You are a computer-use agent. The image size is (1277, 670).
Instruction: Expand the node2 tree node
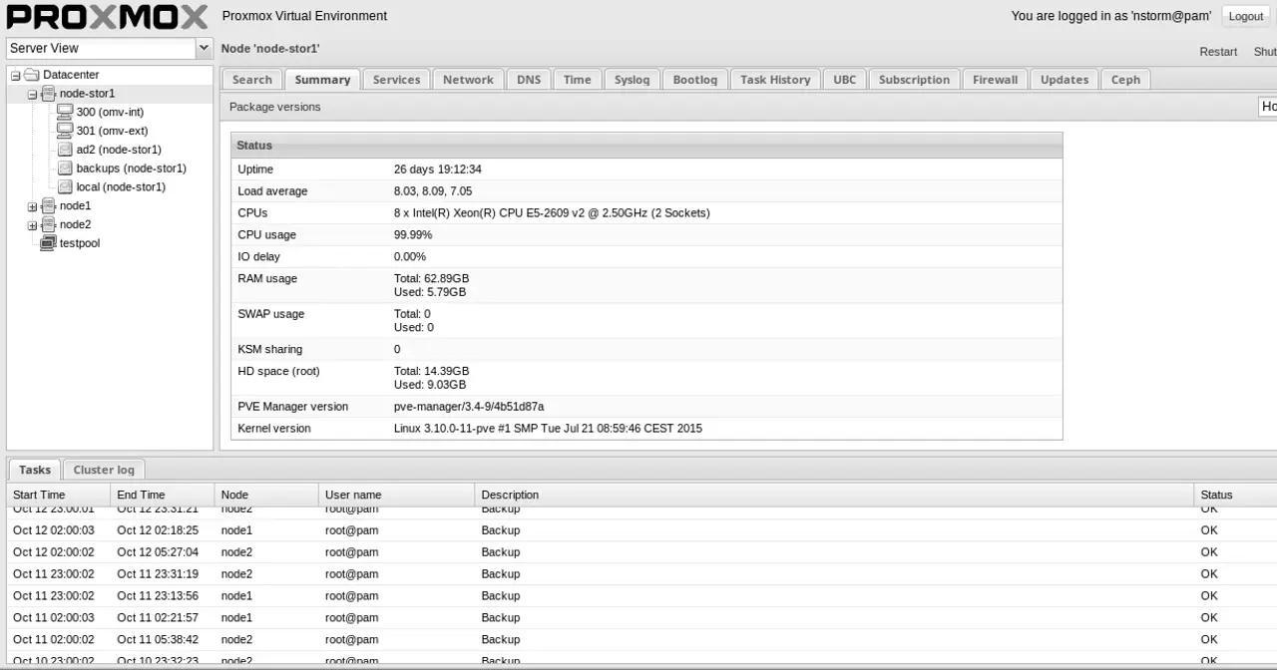coord(32,225)
